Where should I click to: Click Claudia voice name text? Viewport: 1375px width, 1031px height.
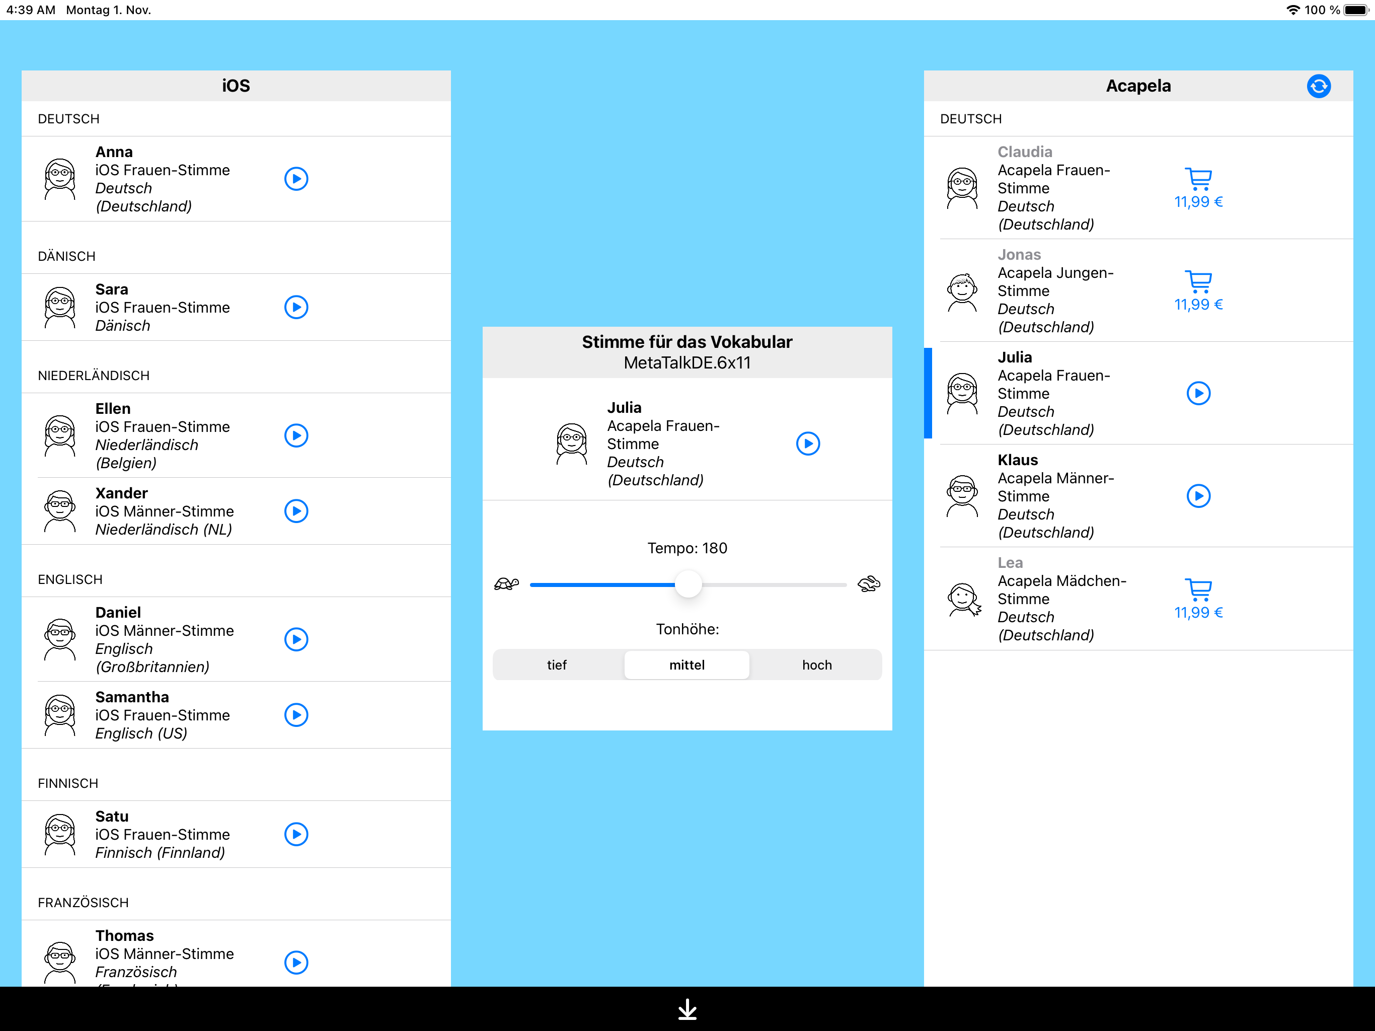(1025, 153)
